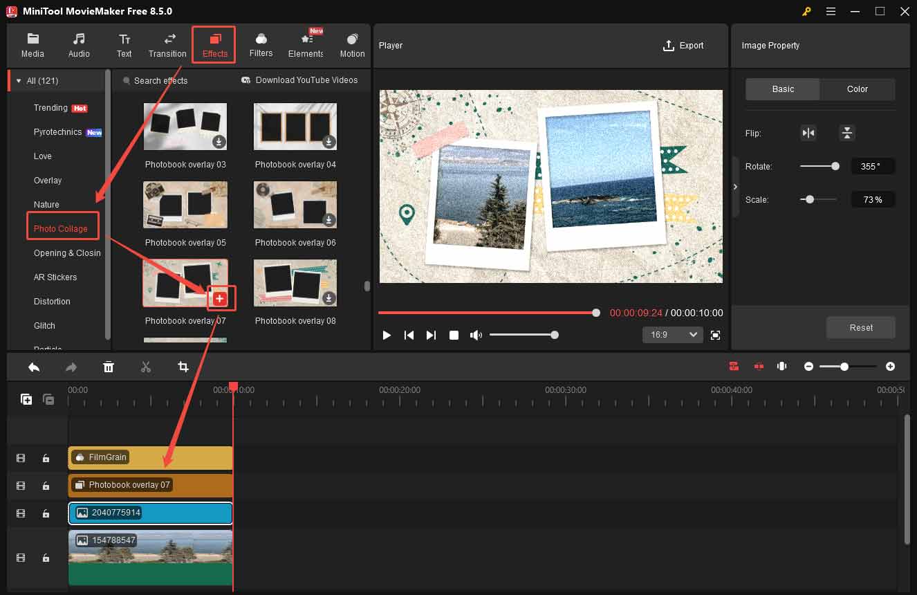Select the Split (scissors) tool

click(146, 367)
